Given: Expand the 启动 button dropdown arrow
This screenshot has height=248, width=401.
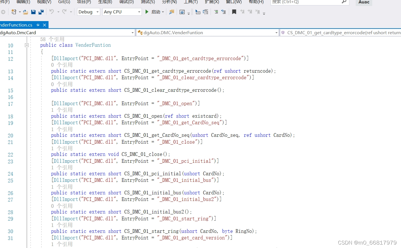Looking at the screenshot, I should coord(163,12).
